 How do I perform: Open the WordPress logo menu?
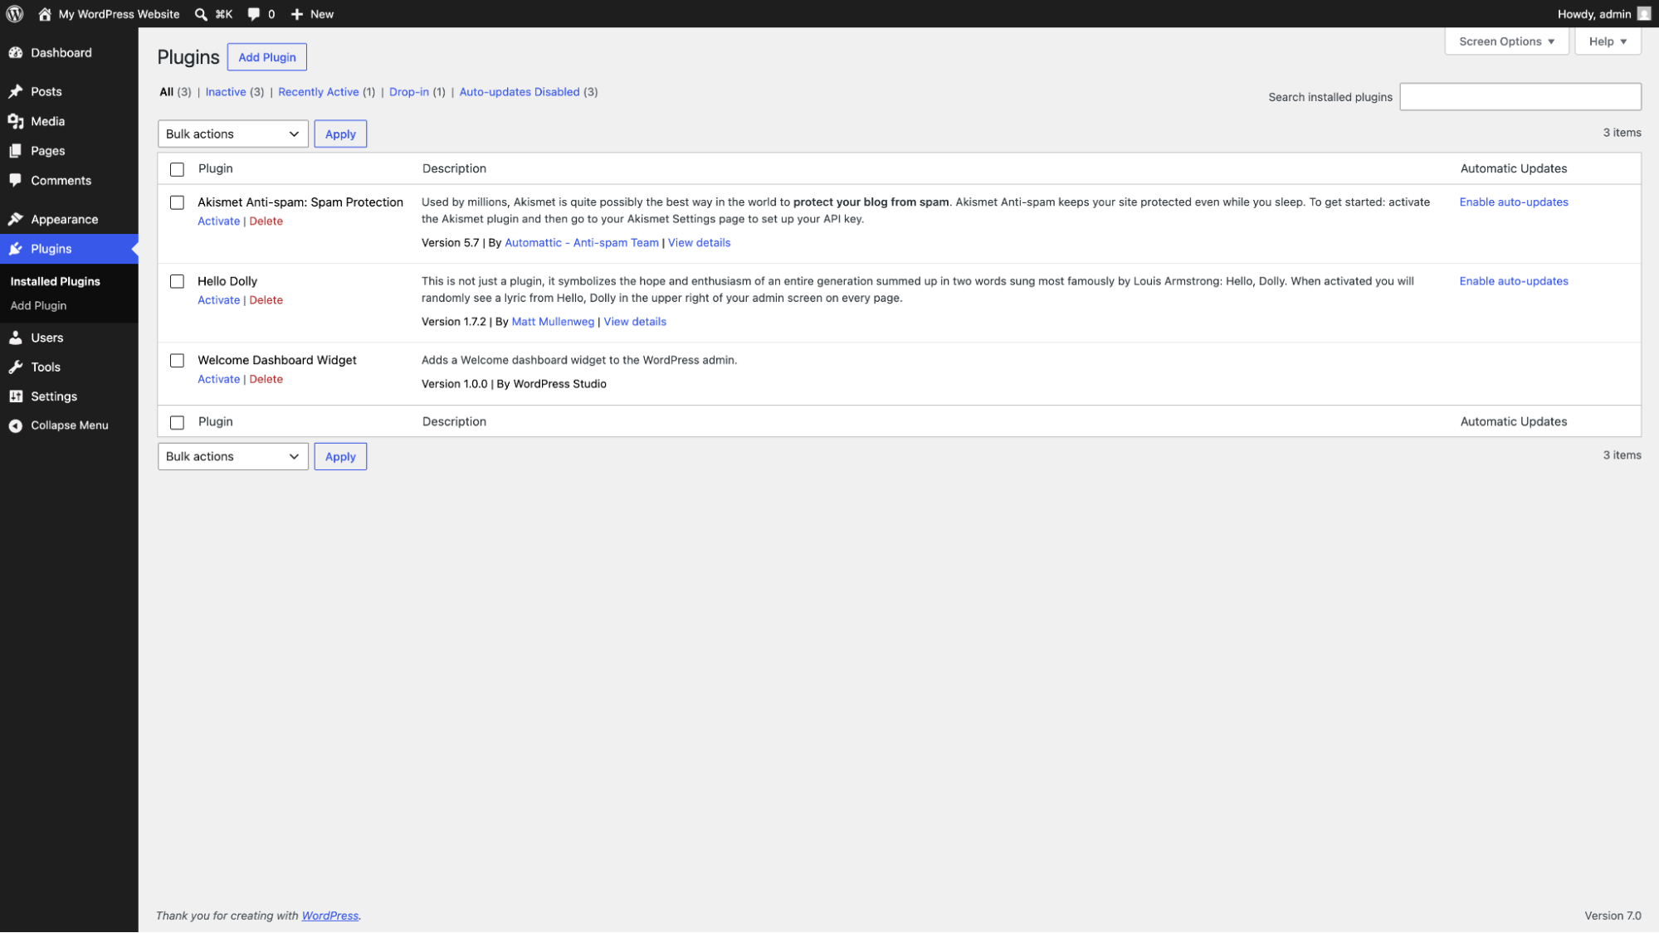click(15, 14)
